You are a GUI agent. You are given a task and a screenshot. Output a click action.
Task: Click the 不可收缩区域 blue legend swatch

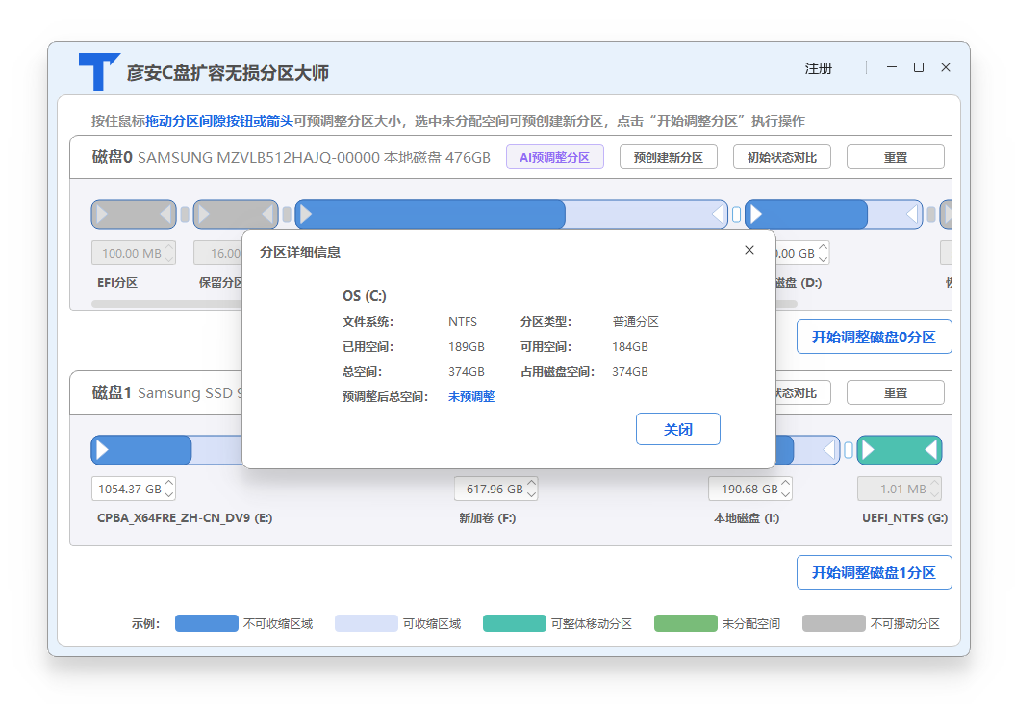pyautogui.click(x=207, y=623)
